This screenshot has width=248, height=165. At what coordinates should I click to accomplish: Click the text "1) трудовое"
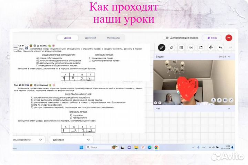(x=76, y=115)
